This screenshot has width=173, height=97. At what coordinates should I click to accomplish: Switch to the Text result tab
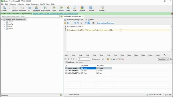click(101, 55)
